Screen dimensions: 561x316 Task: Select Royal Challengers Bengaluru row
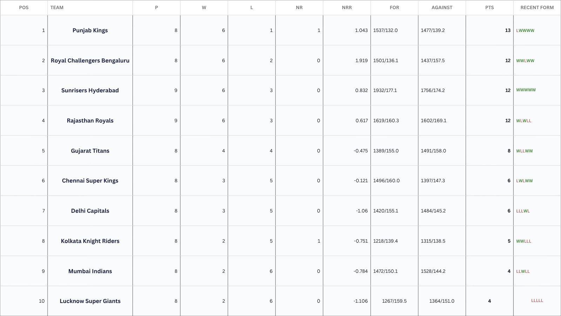(90, 60)
